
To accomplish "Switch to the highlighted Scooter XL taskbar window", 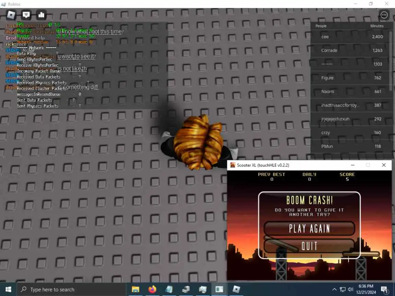I will pyautogui.click(x=219, y=289).
